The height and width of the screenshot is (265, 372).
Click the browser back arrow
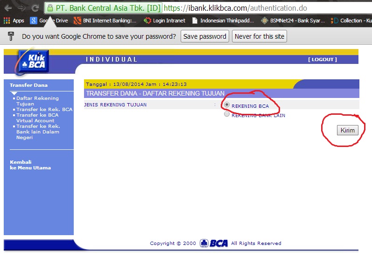pyautogui.click(x=8, y=8)
